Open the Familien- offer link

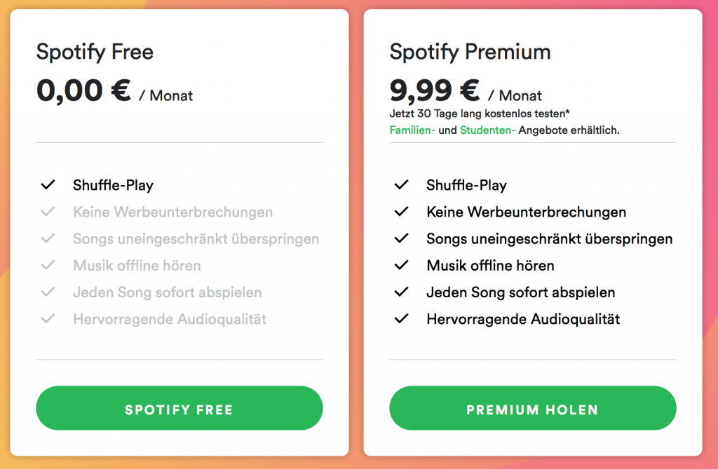tap(412, 130)
